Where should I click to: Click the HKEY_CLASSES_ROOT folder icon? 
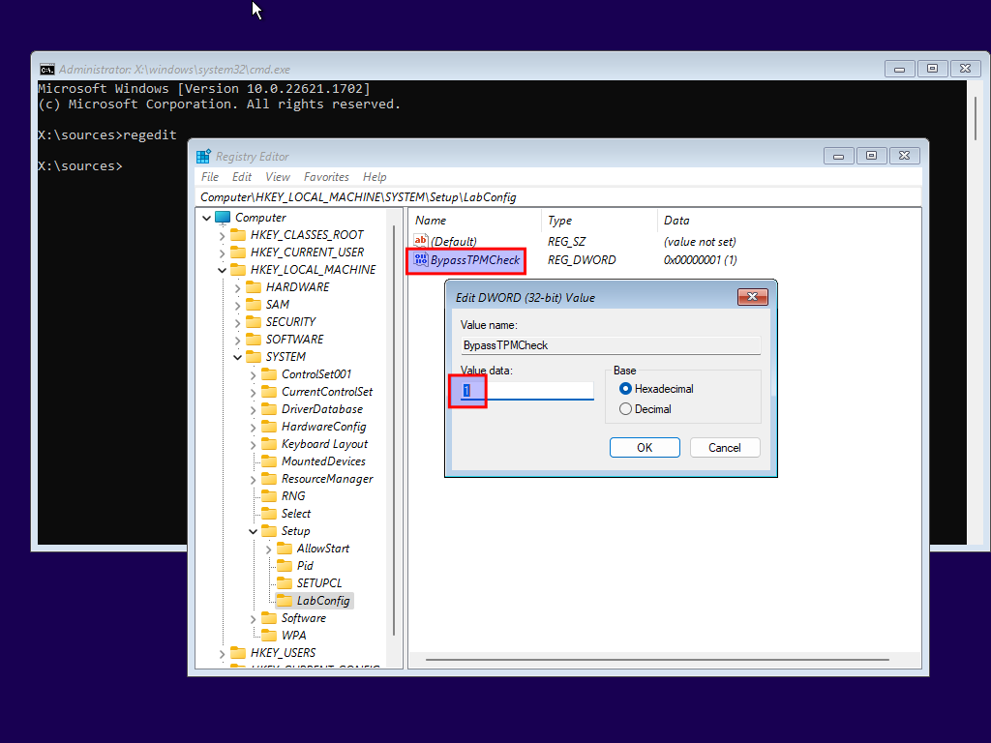coord(238,235)
